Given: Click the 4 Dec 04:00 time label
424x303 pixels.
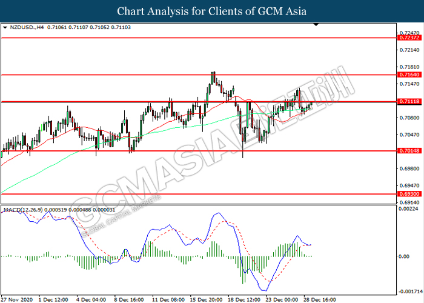Looking at the screenshot, I should click(91, 300).
